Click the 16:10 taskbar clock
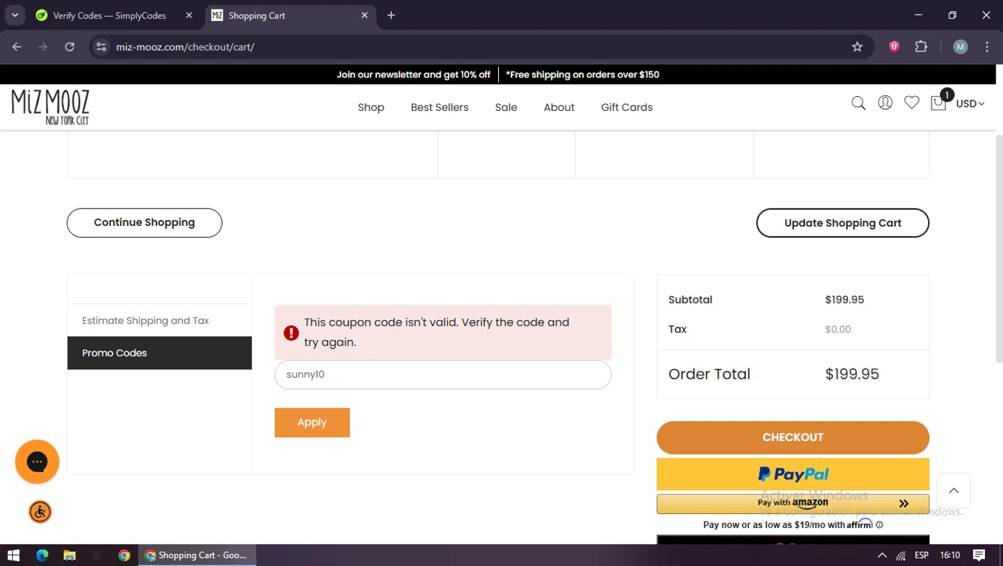 [950, 555]
